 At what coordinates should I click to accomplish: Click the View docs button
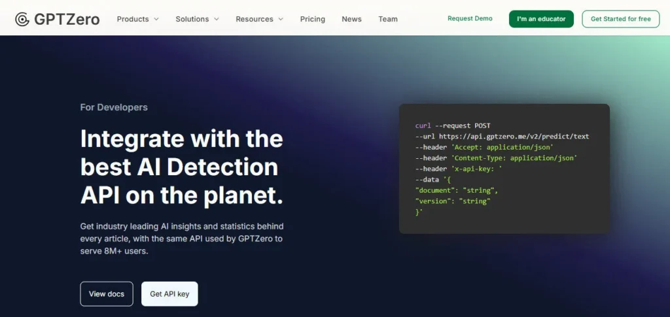tap(107, 294)
